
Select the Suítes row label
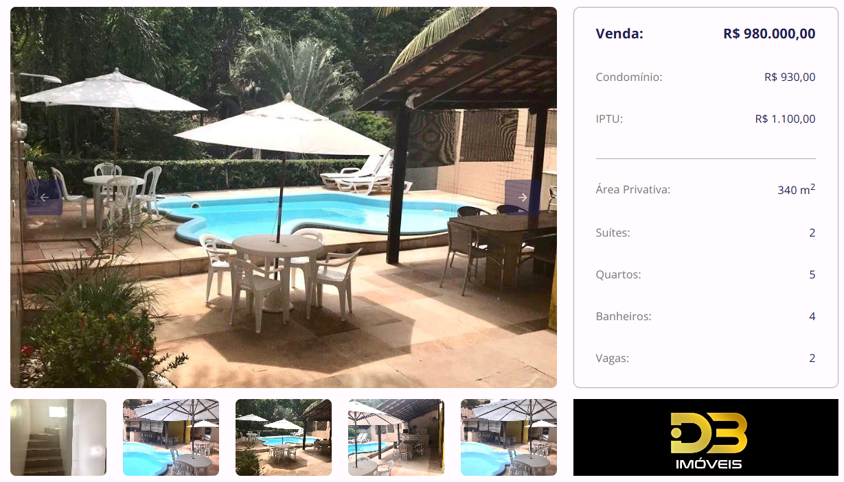pyautogui.click(x=613, y=232)
